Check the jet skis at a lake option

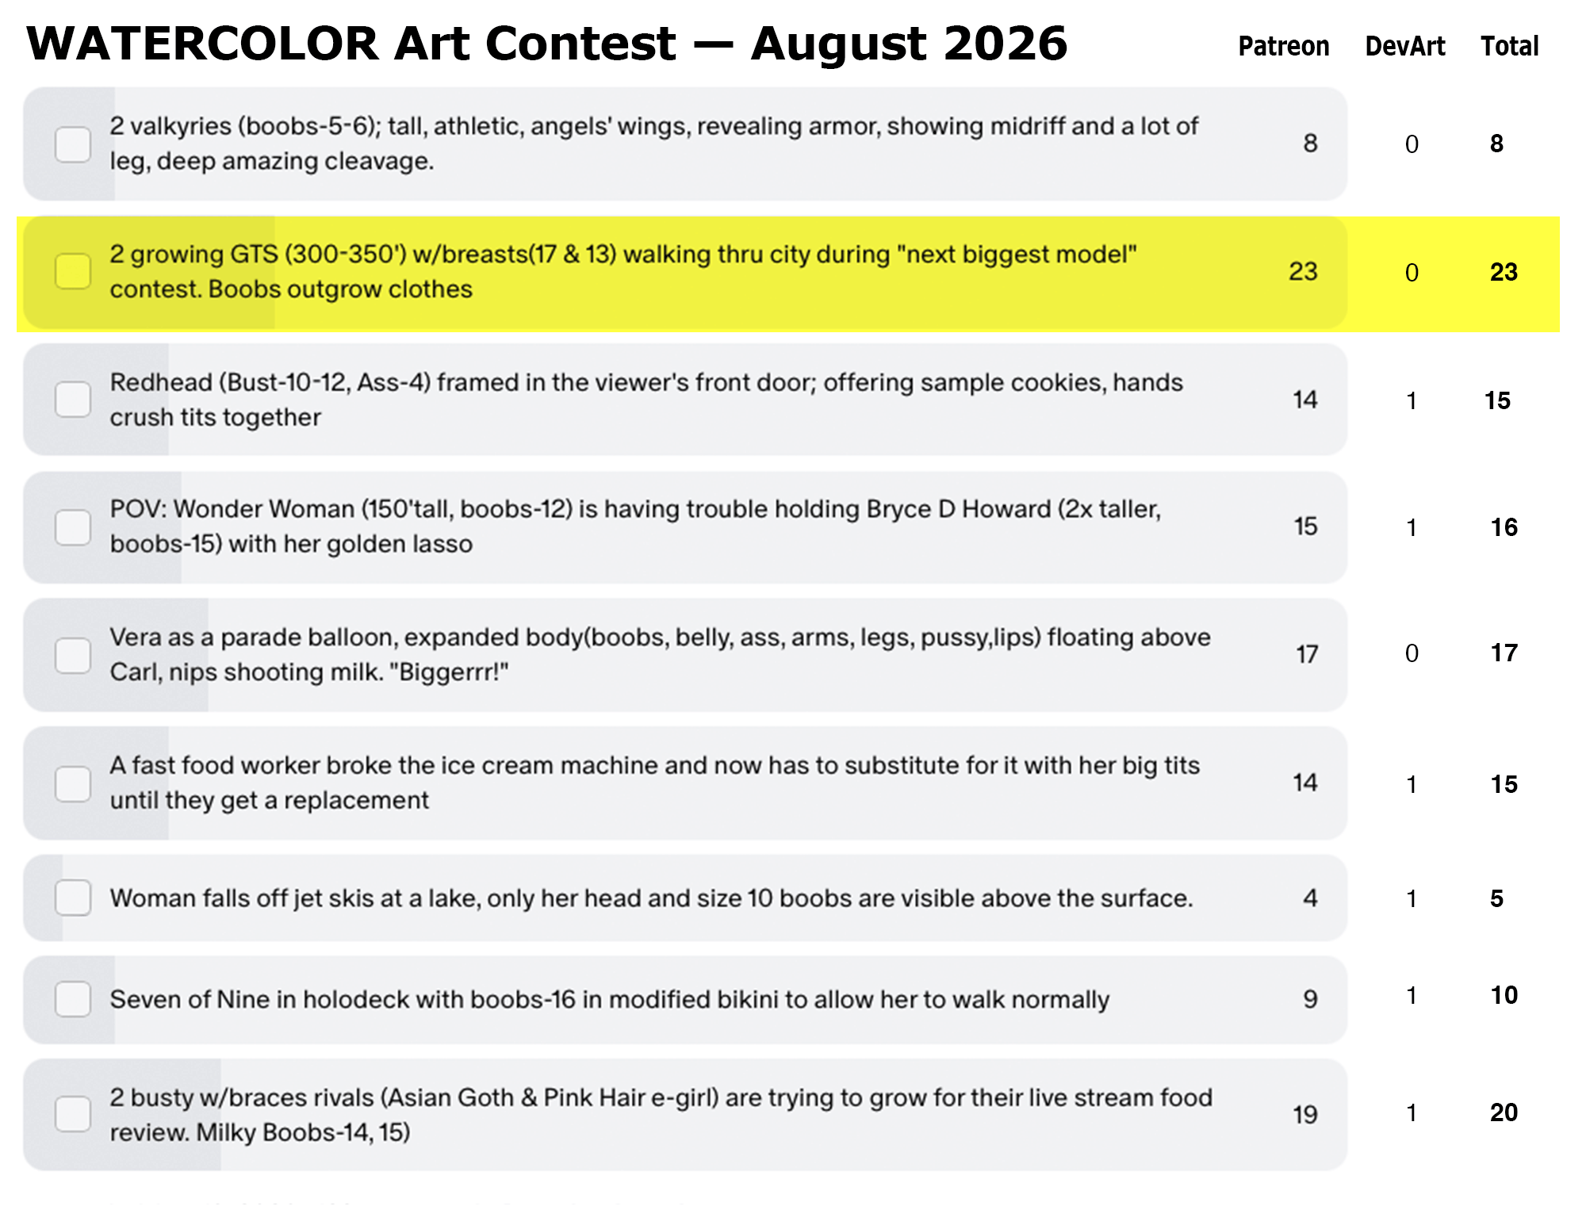point(73,898)
